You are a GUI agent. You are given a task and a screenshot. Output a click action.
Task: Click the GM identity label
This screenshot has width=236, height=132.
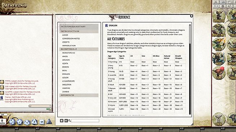coord(3,115)
